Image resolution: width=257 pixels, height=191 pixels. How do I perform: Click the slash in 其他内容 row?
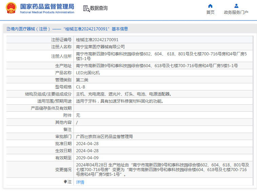(x=77, y=122)
